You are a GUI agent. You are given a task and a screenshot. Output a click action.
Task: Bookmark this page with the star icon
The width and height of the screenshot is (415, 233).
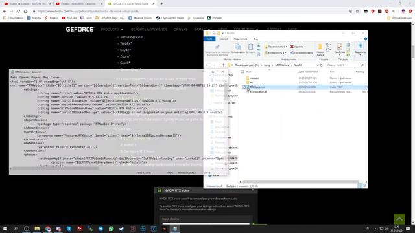coord(357,12)
